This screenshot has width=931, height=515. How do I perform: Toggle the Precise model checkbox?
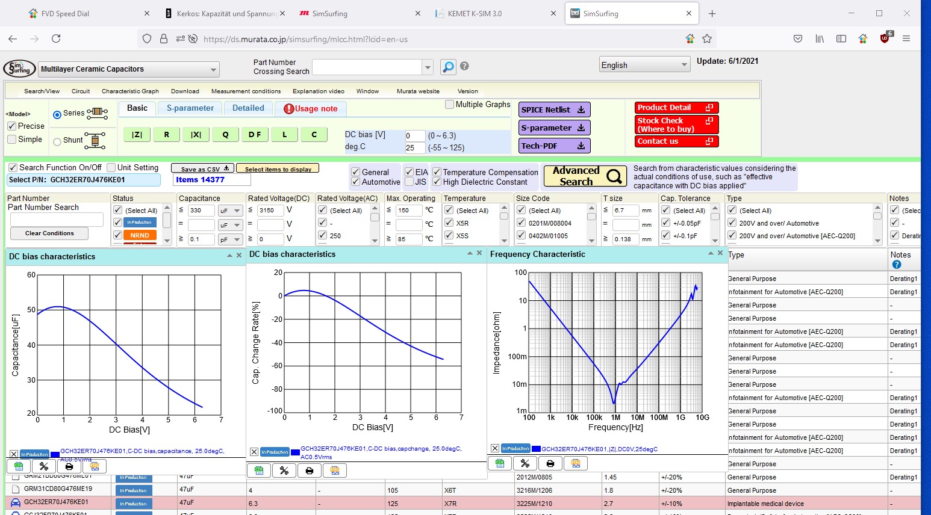click(11, 126)
